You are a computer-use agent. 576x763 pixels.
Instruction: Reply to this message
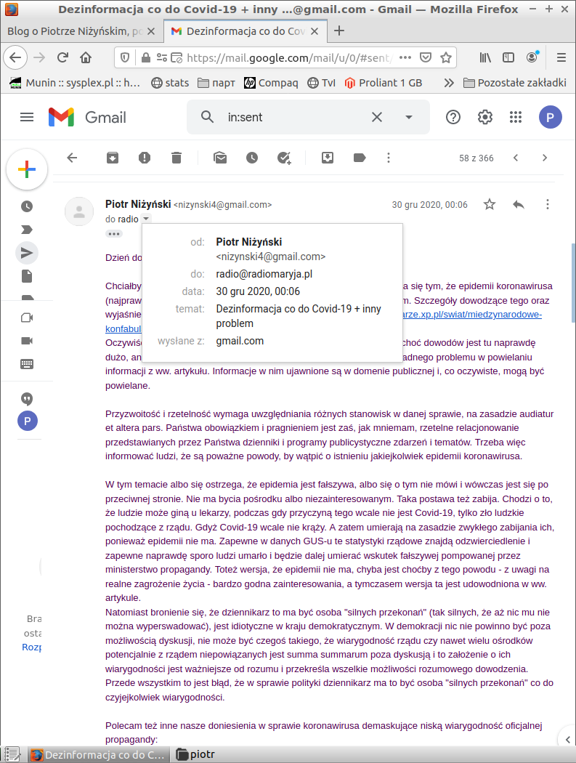(x=519, y=204)
